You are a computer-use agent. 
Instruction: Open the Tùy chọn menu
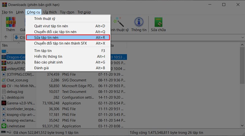pyautogui.click(x=67, y=12)
